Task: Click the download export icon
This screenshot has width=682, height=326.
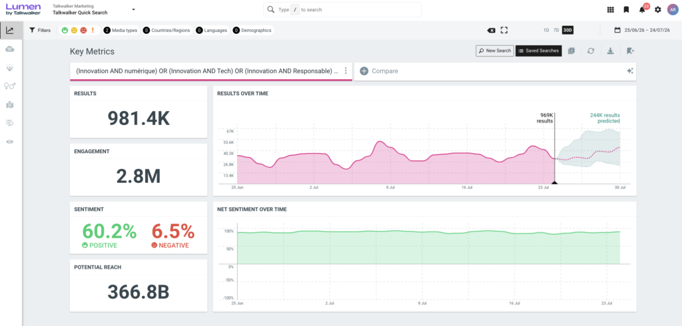Action: 610,51
